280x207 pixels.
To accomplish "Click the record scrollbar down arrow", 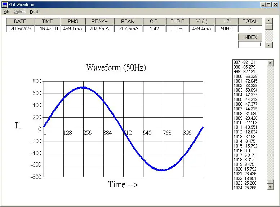I will [x=269, y=45].
